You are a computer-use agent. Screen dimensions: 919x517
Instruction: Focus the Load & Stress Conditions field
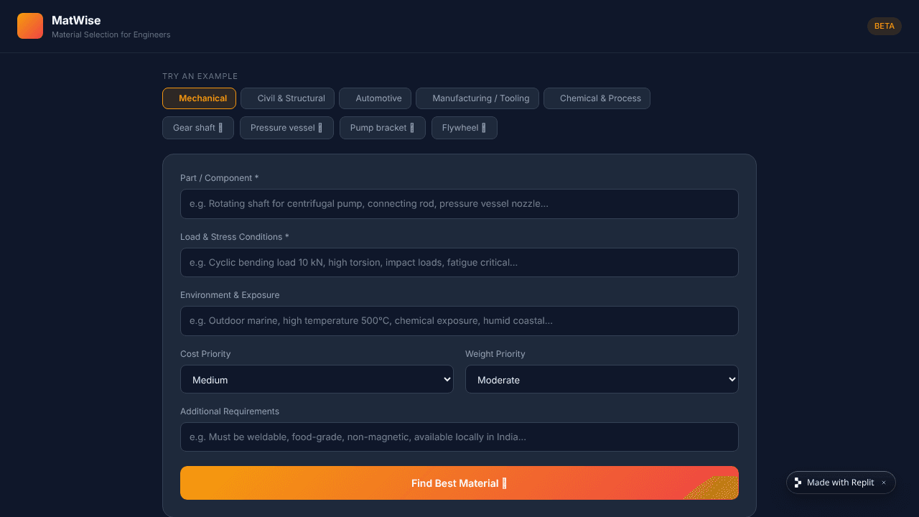(459, 263)
